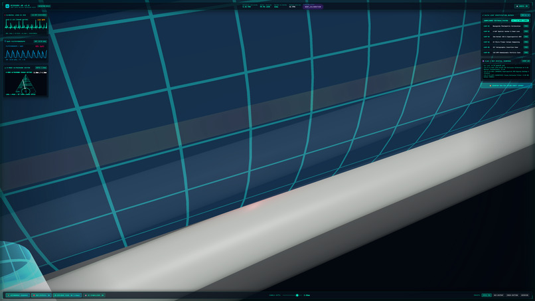535x301 pixels.
Task: Toggle Exploded View in the bottom bar
Action: 67,295
